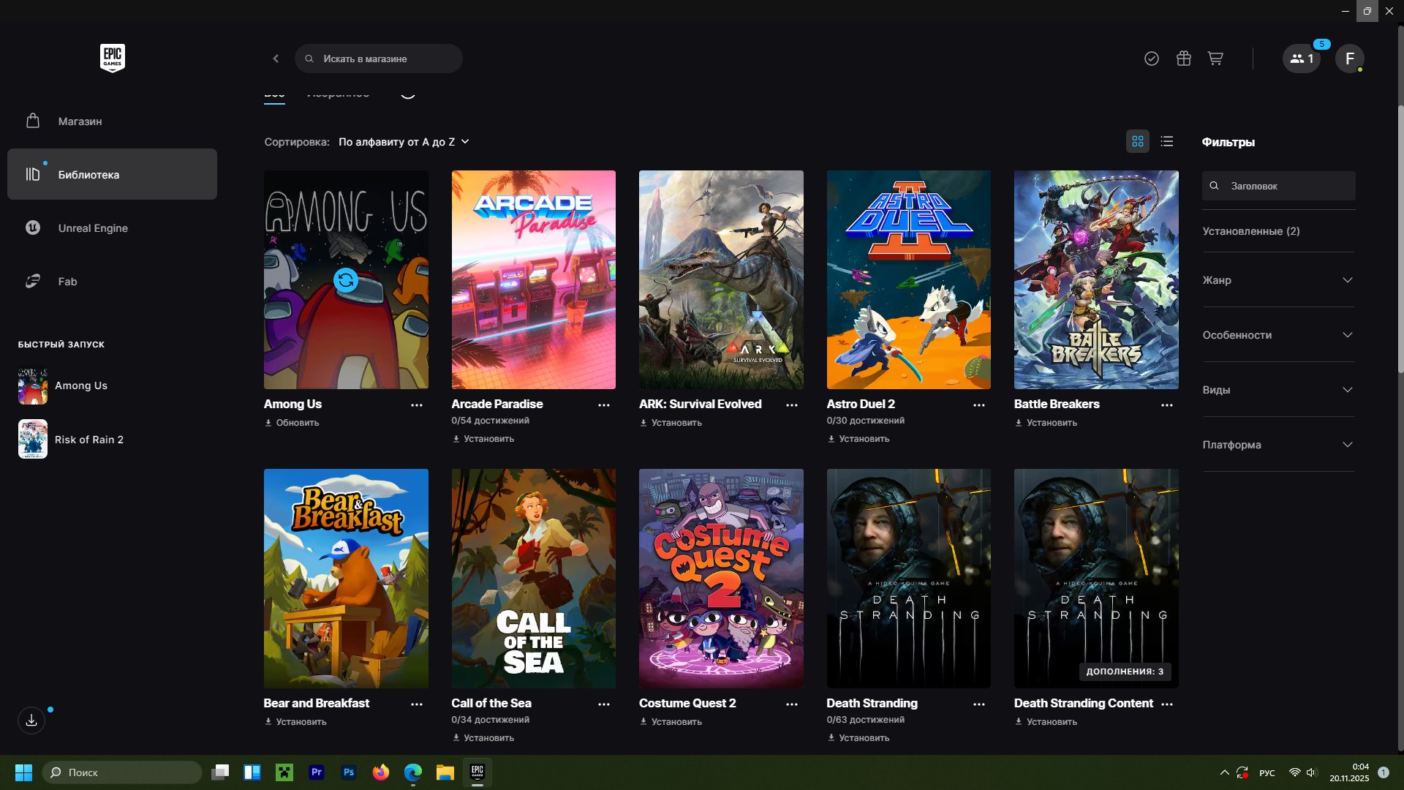Open the friends list button

1301,59
